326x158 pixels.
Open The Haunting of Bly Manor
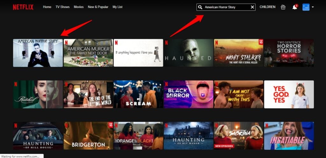[x=188, y=136]
